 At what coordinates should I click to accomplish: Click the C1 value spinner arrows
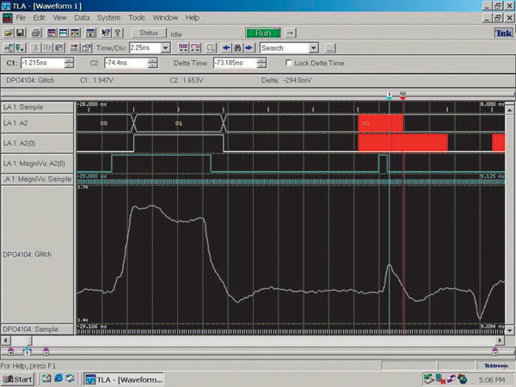69,63
